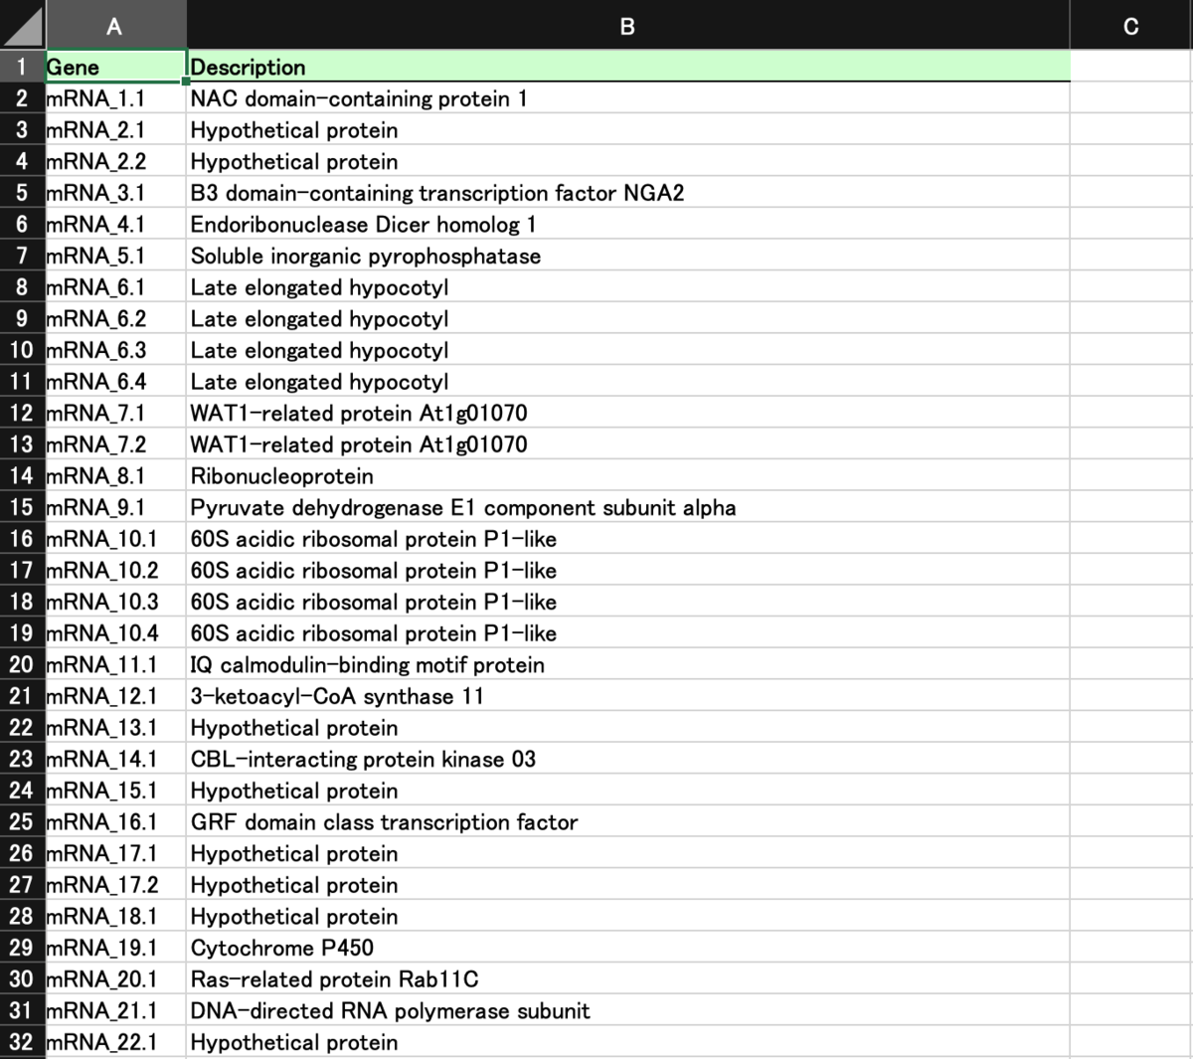Click cell Ribonucleoprotein
This screenshot has width=1193, height=1059.
coord(628,476)
